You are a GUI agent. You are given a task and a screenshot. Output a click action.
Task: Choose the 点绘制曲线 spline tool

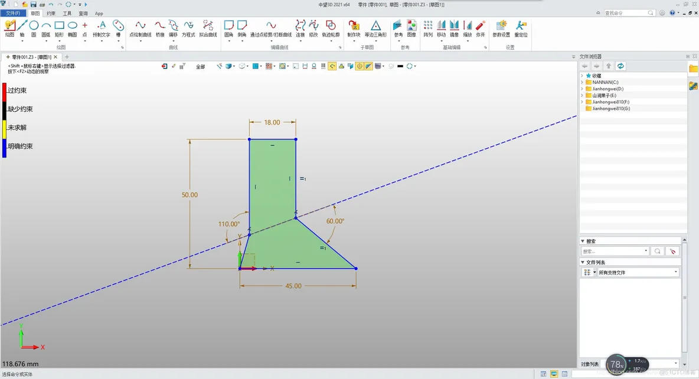coord(141,28)
